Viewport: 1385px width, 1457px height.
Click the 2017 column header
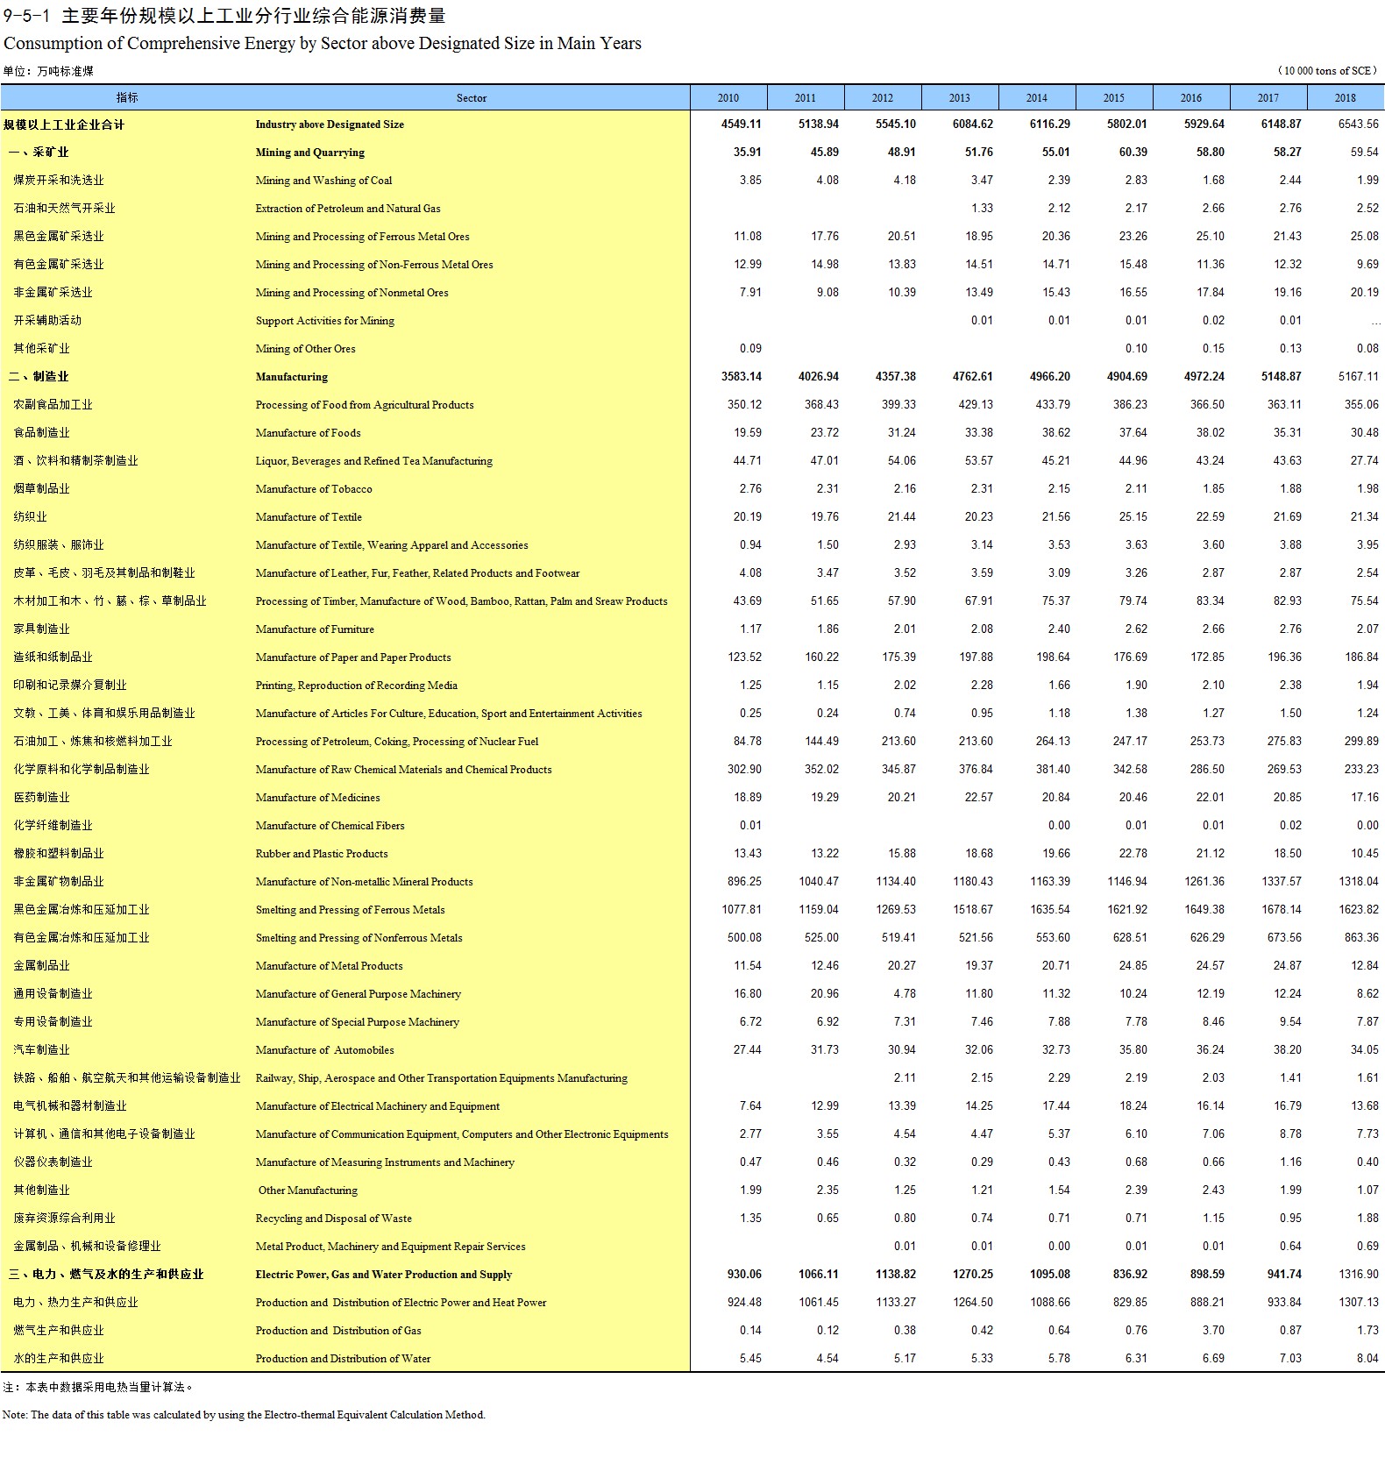pyautogui.click(x=1268, y=97)
